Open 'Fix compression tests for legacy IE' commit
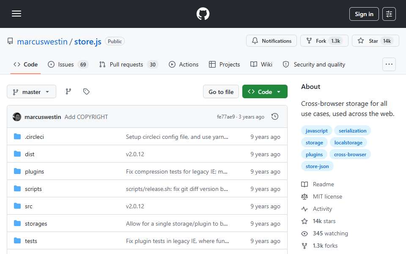 coord(177,171)
